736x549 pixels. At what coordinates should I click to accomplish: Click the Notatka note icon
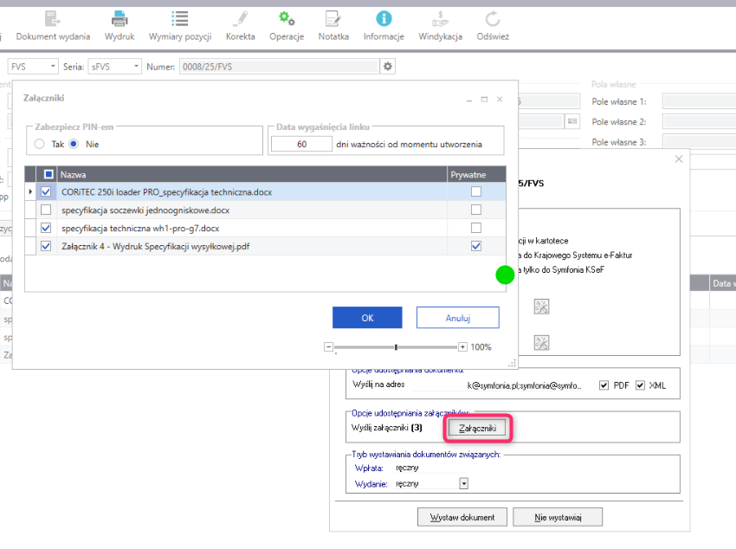coord(333,18)
